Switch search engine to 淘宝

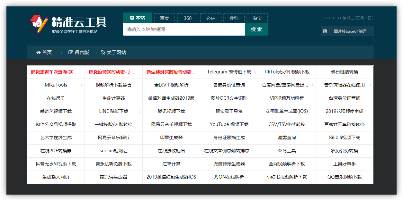[x=257, y=18]
